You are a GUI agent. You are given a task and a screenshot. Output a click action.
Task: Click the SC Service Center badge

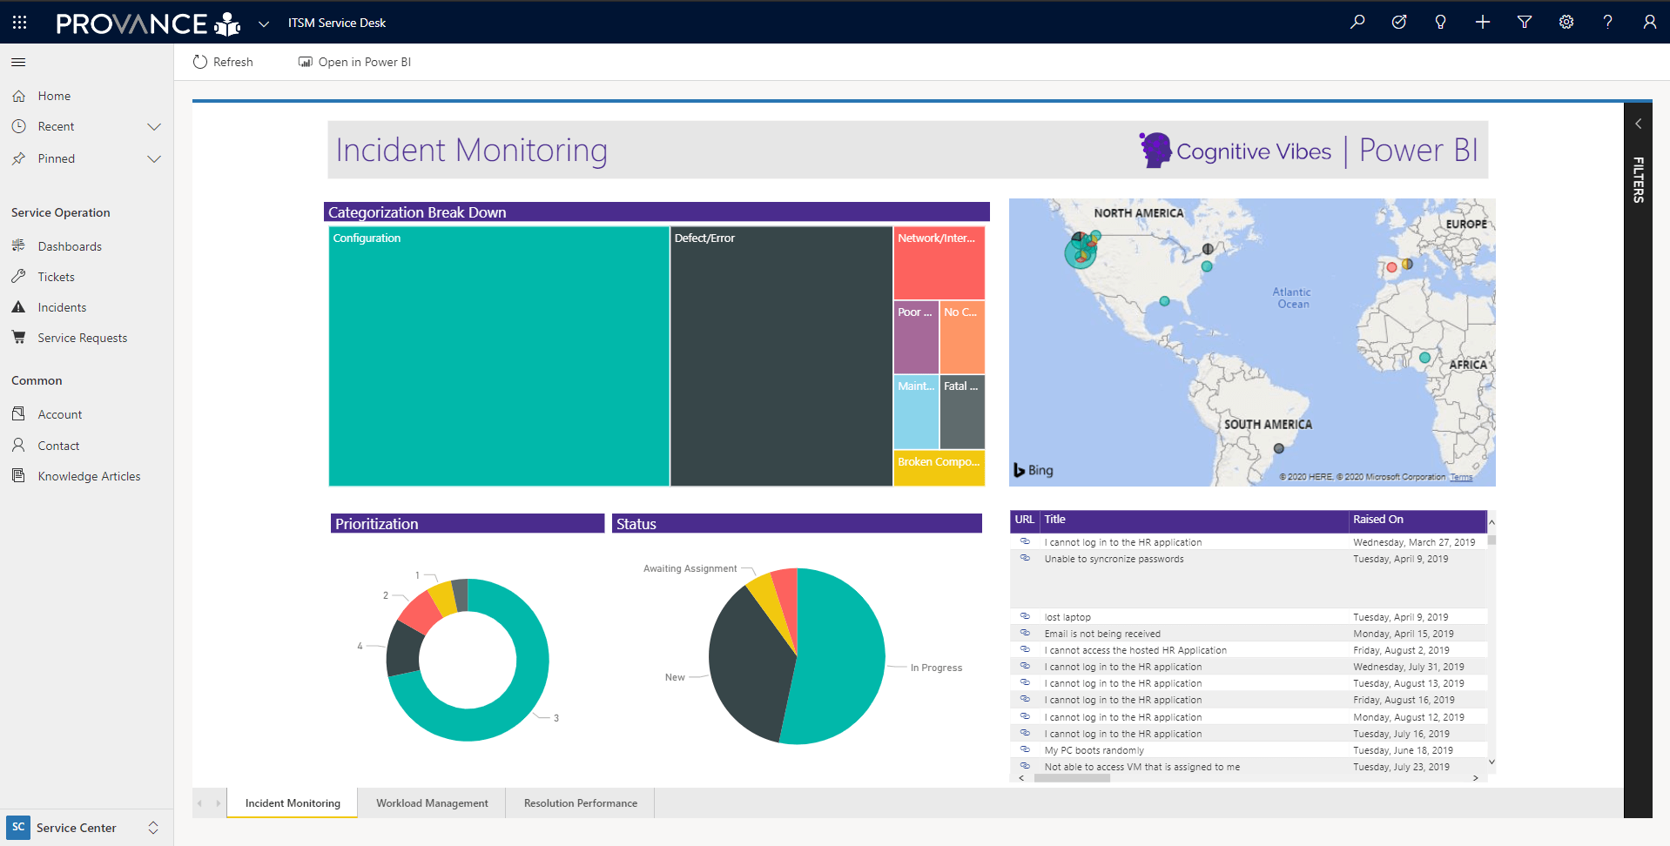(18, 828)
